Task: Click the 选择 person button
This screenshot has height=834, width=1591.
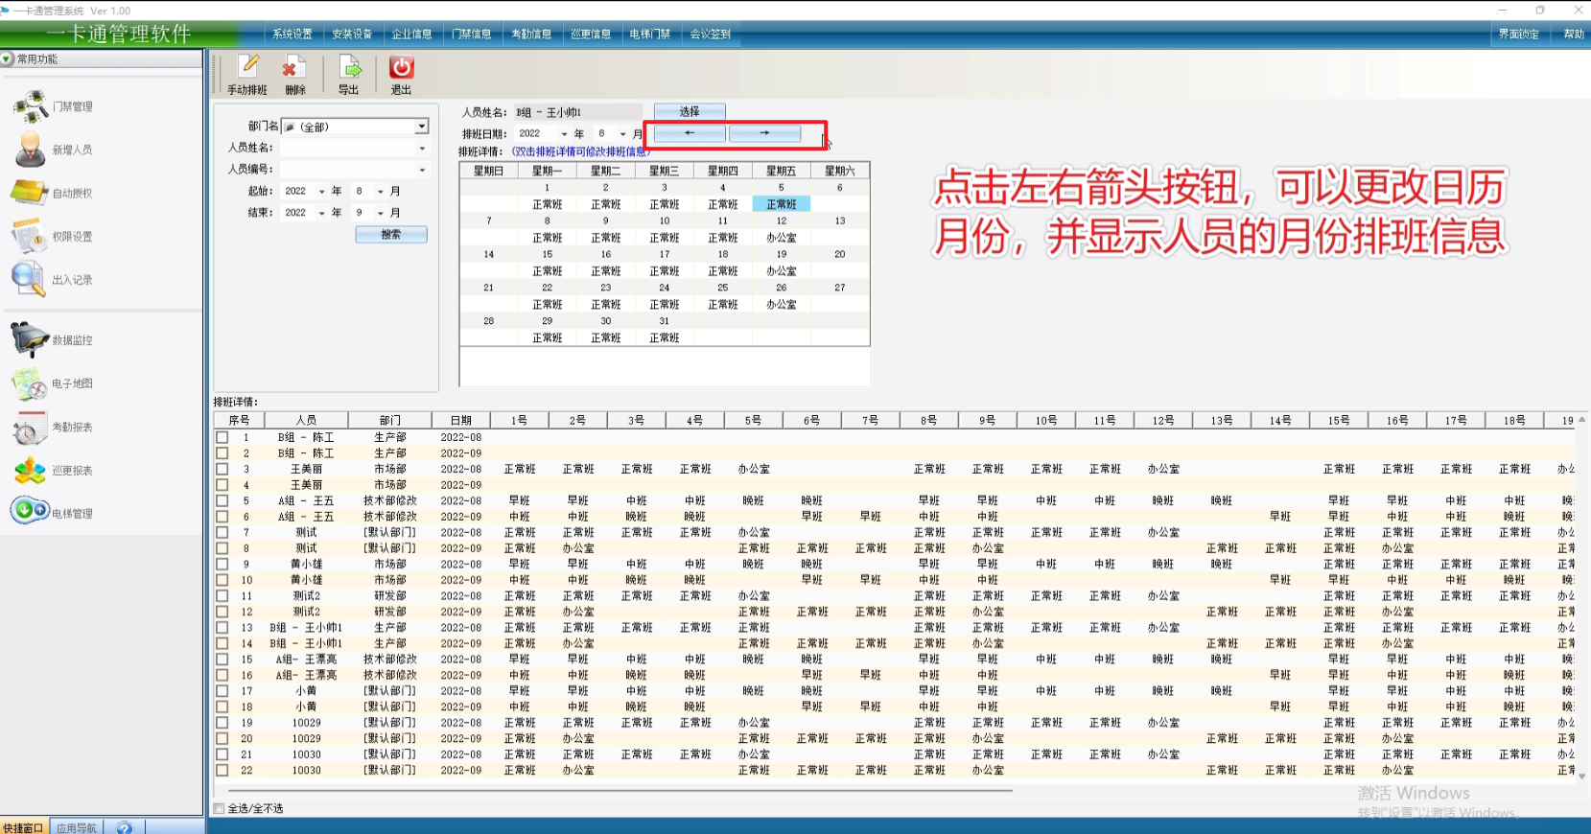Action: pyautogui.click(x=690, y=111)
